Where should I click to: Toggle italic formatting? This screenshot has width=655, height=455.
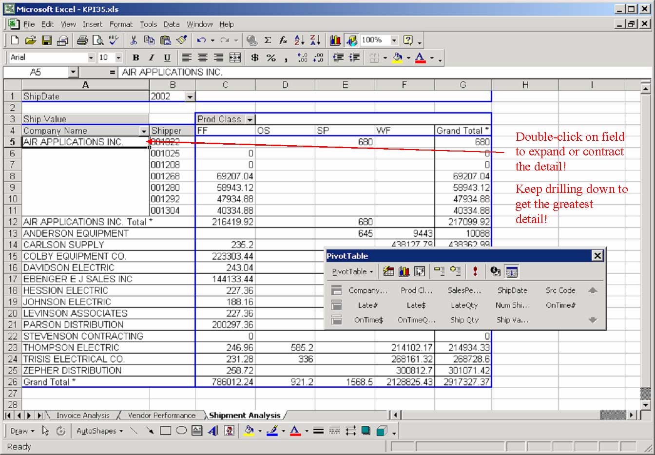point(152,58)
